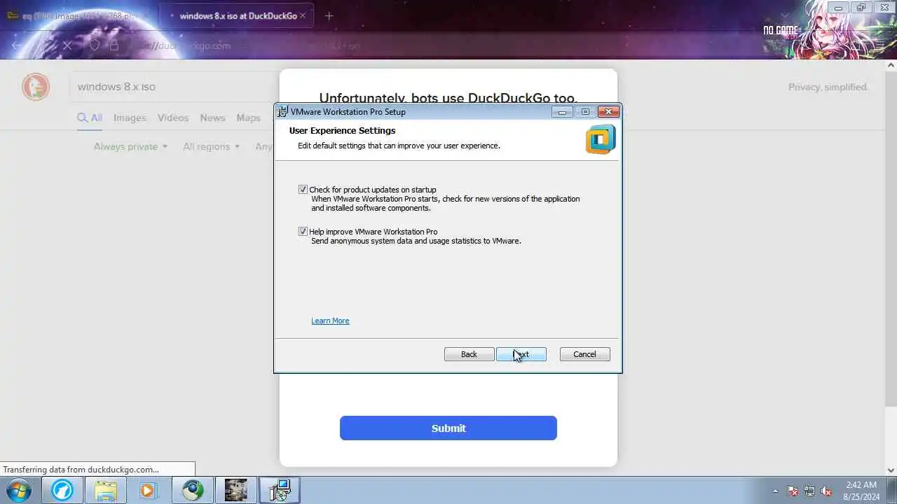The height and width of the screenshot is (504, 897).
Task: Toggle 'Help improve VMware Workstation Pro' checkbox
Action: coord(303,232)
